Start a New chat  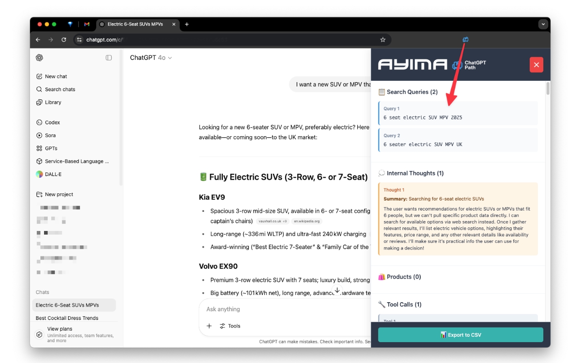51,77
